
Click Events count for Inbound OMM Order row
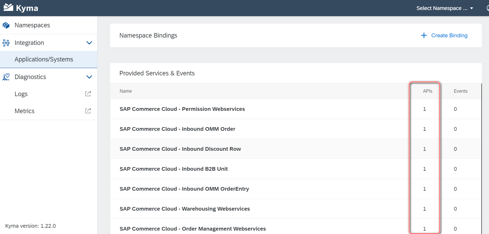455,129
